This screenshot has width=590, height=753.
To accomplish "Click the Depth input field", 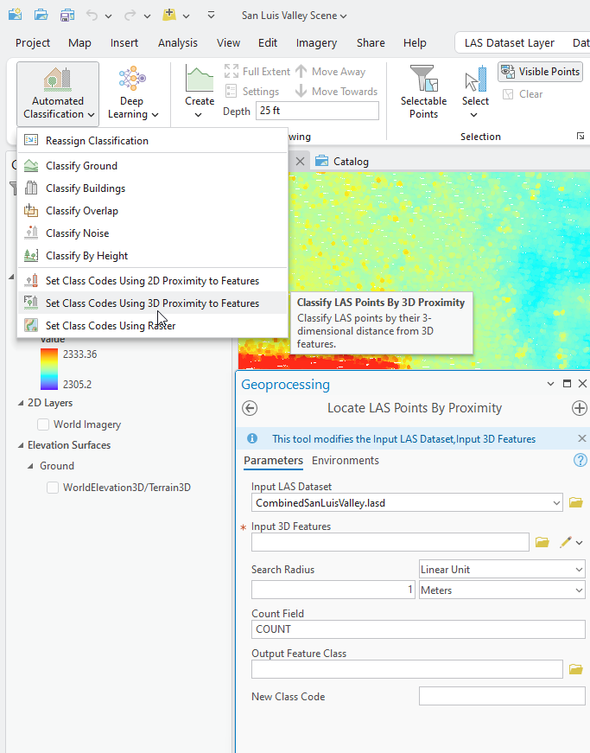I will click(317, 111).
